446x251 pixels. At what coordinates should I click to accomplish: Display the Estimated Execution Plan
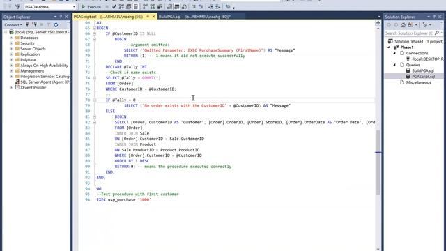121,6
